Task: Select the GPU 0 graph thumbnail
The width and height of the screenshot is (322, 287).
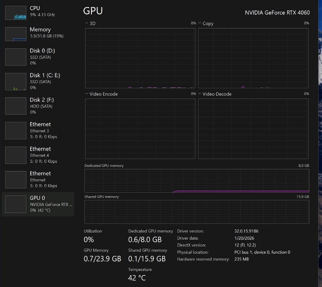Action: click(16, 204)
